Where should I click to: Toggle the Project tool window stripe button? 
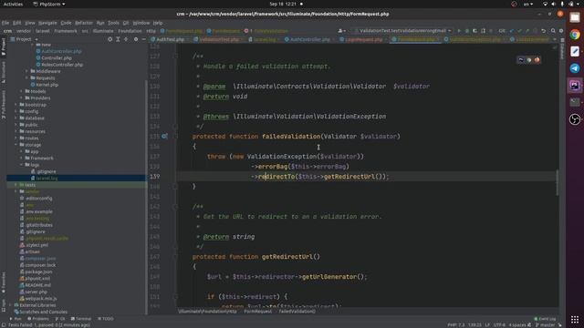coord(4,46)
